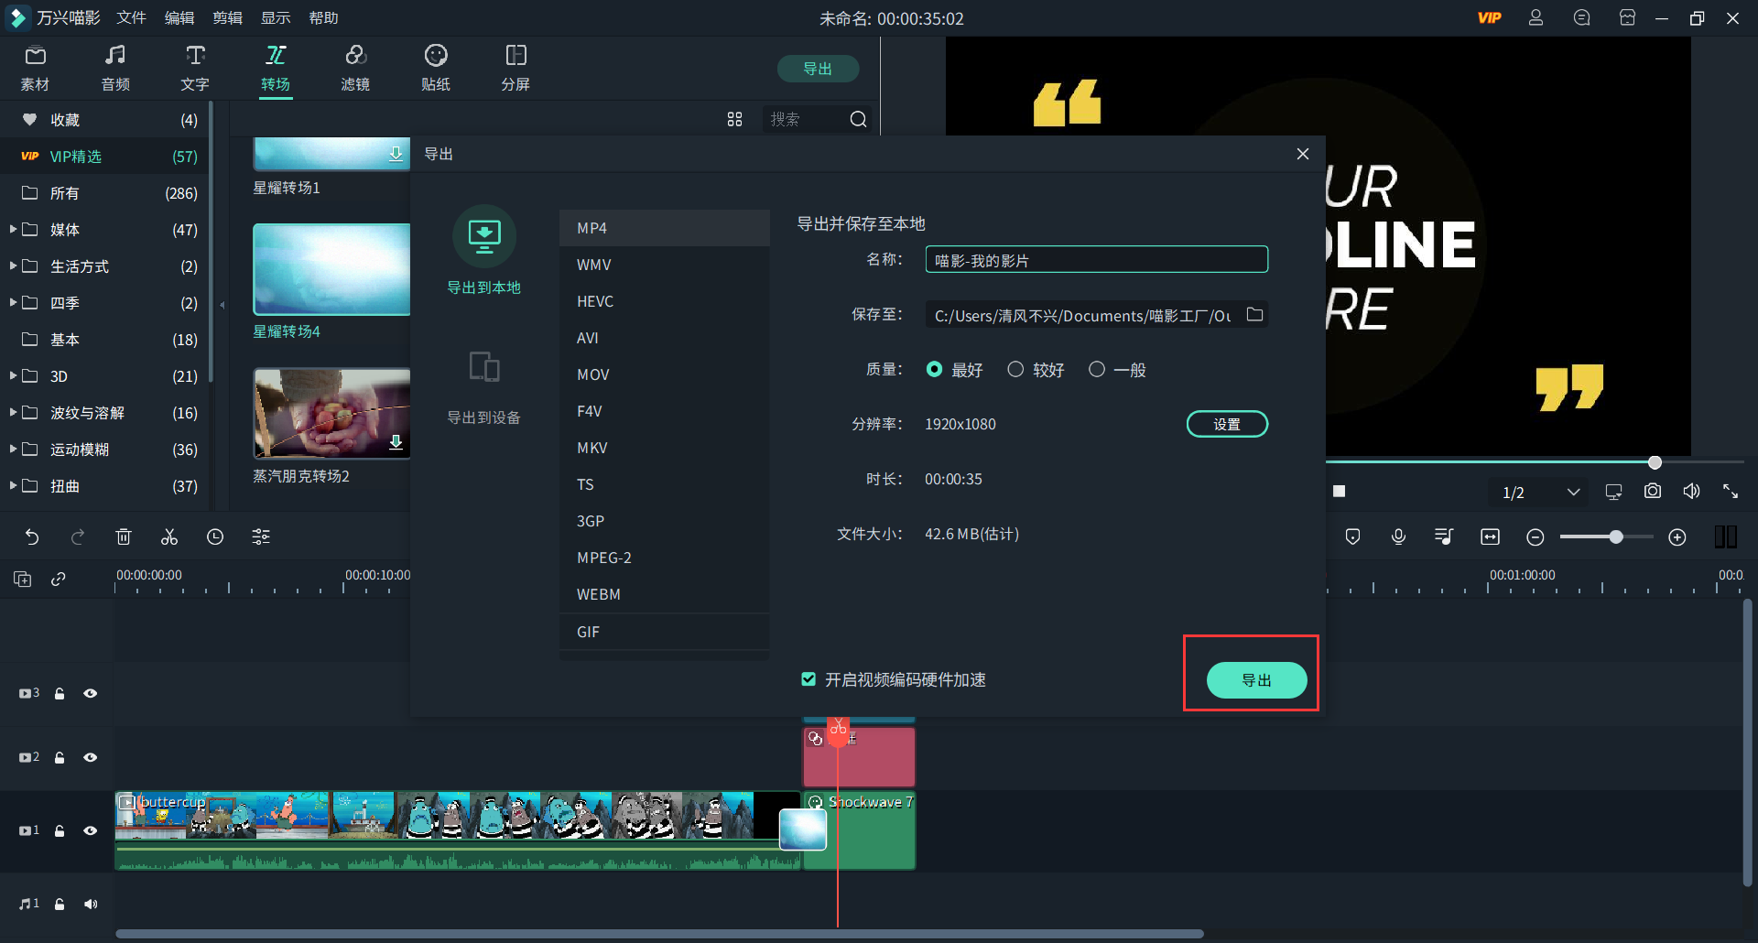Viewport: 1758px width, 943px height.
Task: Select the voiceover microphone tool
Action: click(x=1398, y=537)
